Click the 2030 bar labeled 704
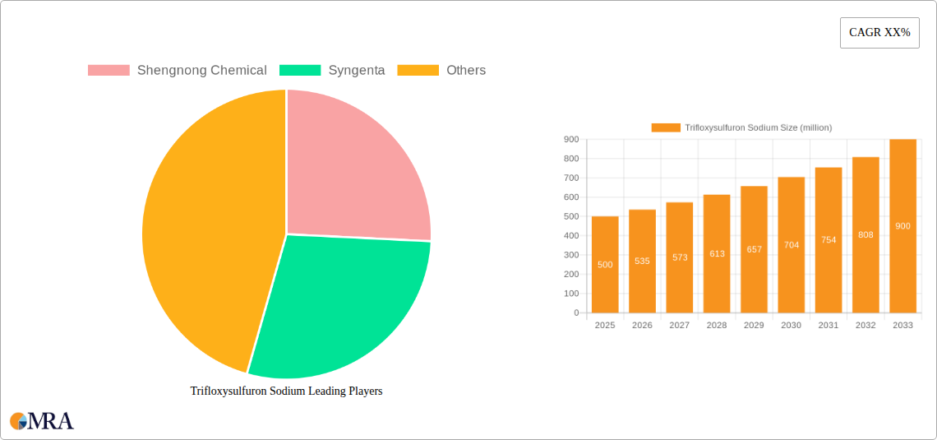937x440 pixels. (792, 245)
